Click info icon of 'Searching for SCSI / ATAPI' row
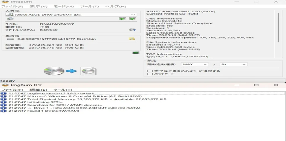The width and height of the screenshot is (286, 141). tap(3, 105)
